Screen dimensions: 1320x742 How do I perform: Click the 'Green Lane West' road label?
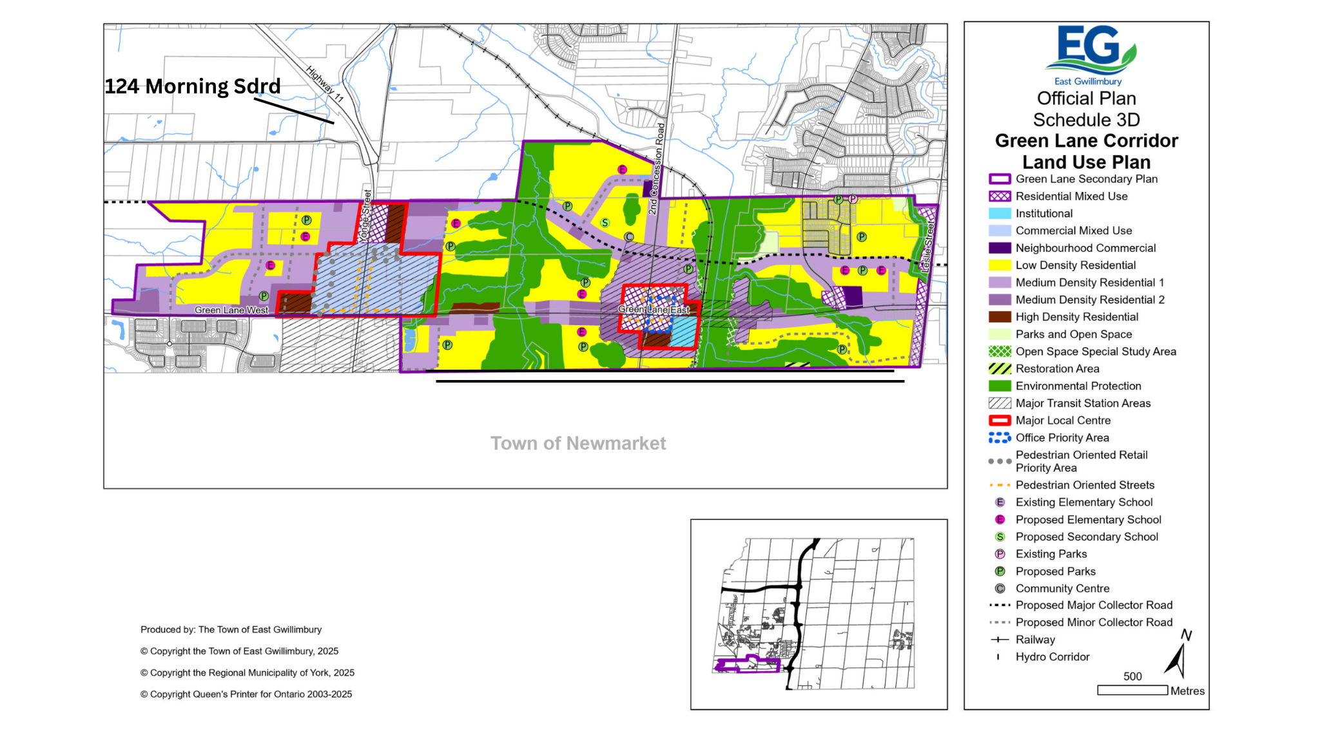coord(231,310)
